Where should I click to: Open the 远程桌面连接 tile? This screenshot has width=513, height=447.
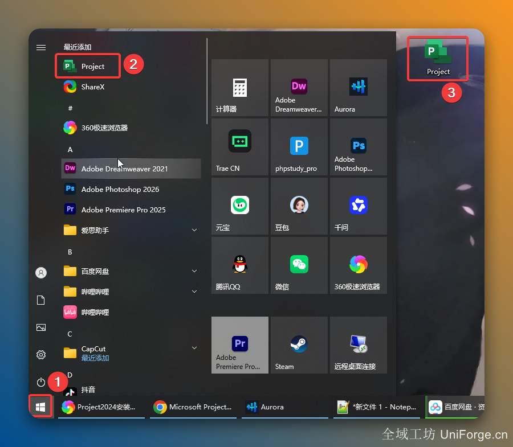pos(359,345)
